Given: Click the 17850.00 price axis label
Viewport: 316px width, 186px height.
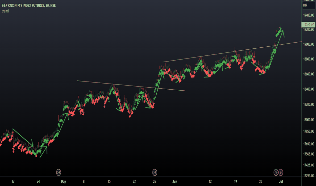Looking at the screenshot, I should (x=309, y=131).
